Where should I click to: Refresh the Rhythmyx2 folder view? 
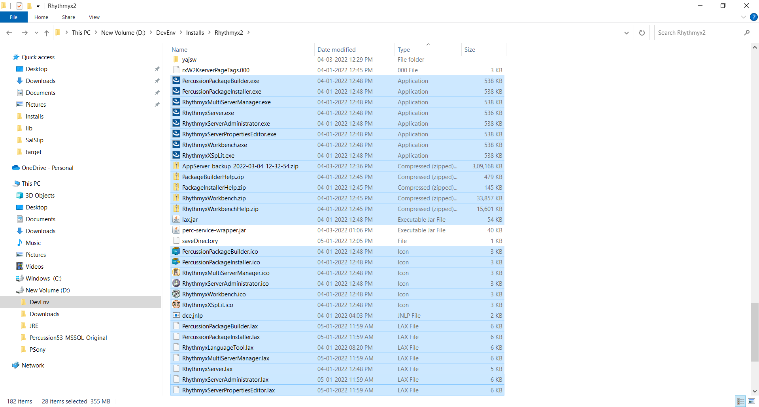click(642, 32)
